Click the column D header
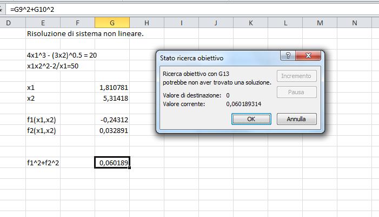The height and width of the screenshot is (217, 379). click(x=9, y=23)
